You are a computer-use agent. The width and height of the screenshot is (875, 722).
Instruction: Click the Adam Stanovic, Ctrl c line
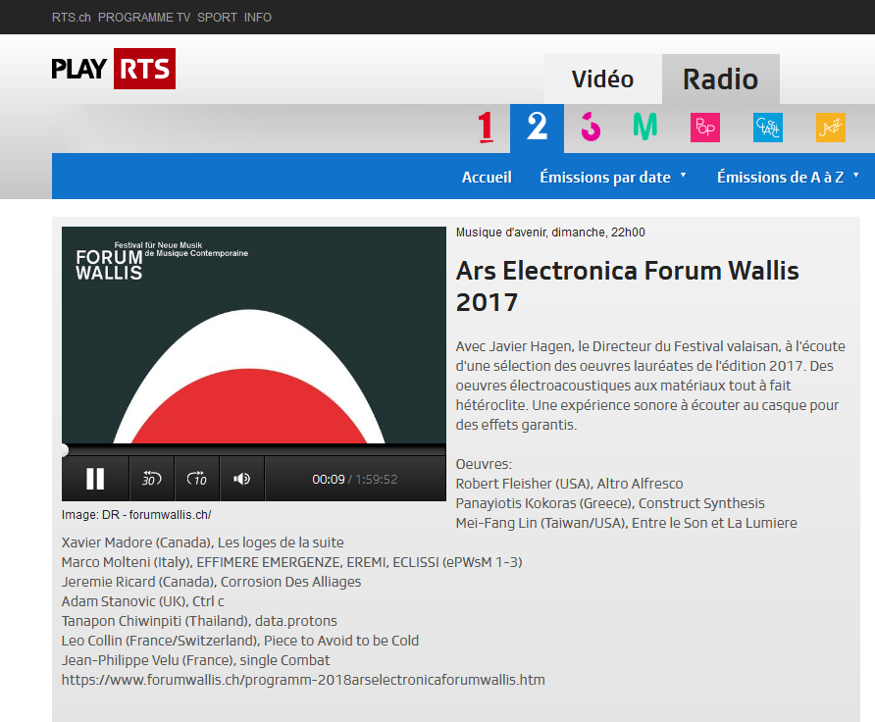pyautogui.click(x=143, y=601)
